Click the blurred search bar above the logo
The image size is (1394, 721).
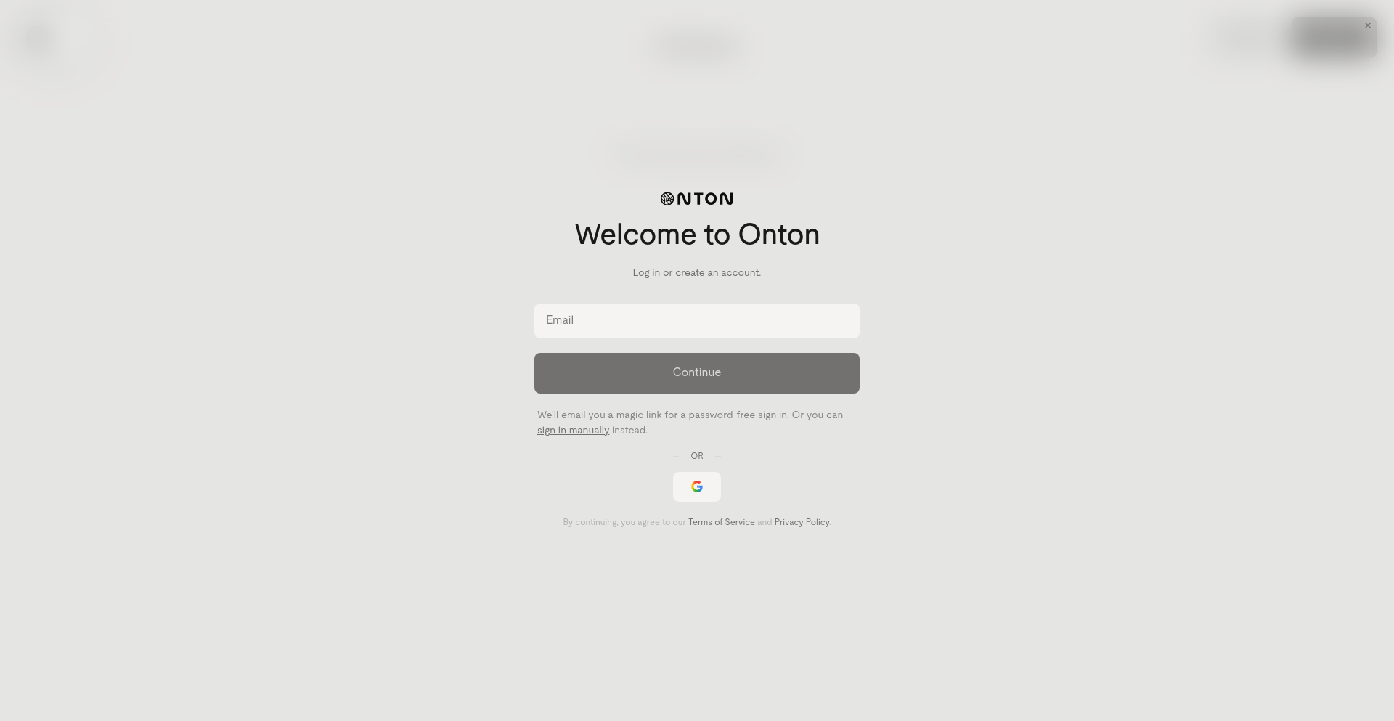point(697,154)
